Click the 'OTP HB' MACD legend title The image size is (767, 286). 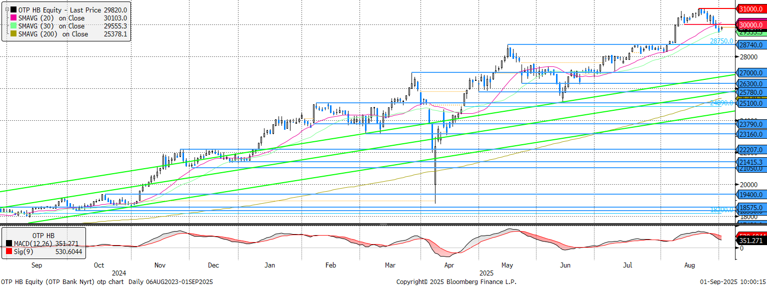[43, 236]
